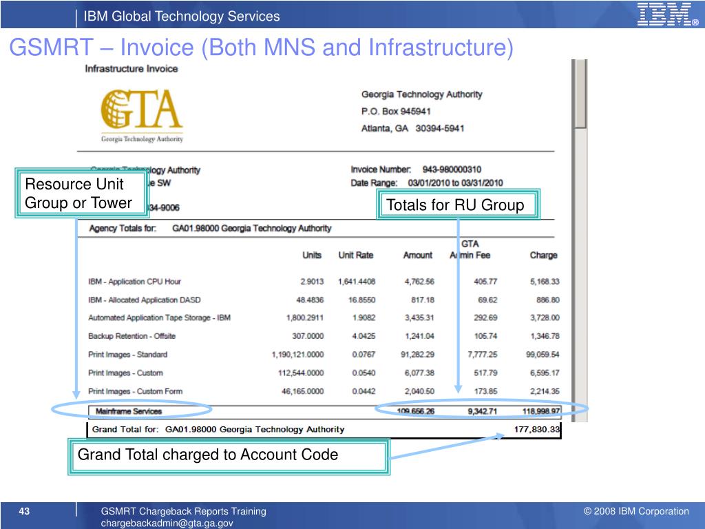The height and width of the screenshot is (529, 705).
Task: Select 'IBM - Application CPU Hour' row label
Action: (x=134, y=282)
